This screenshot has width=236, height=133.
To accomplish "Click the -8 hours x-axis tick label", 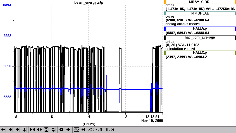I will click(15, 117).
